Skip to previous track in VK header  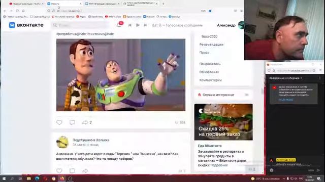[130, 25]
